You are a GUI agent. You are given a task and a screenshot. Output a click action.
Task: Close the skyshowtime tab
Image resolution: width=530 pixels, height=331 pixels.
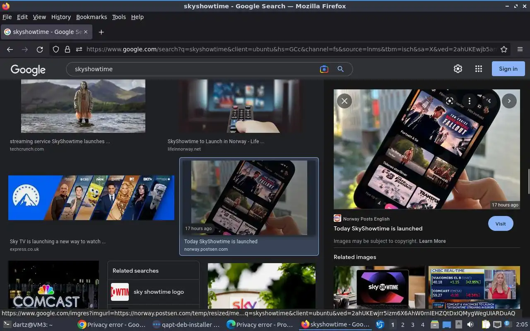click(86, 32)
